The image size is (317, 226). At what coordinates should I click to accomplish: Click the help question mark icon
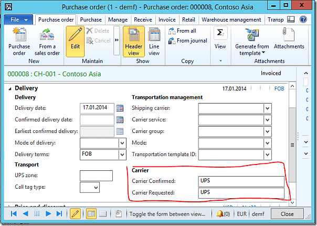(303, 19)
